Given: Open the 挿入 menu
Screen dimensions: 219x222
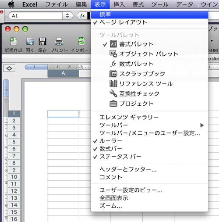Looking at the screenshot, I should 119,4.
